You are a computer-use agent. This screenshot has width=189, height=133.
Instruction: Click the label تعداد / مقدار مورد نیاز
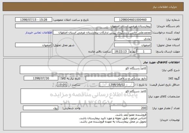click(166, 108)
